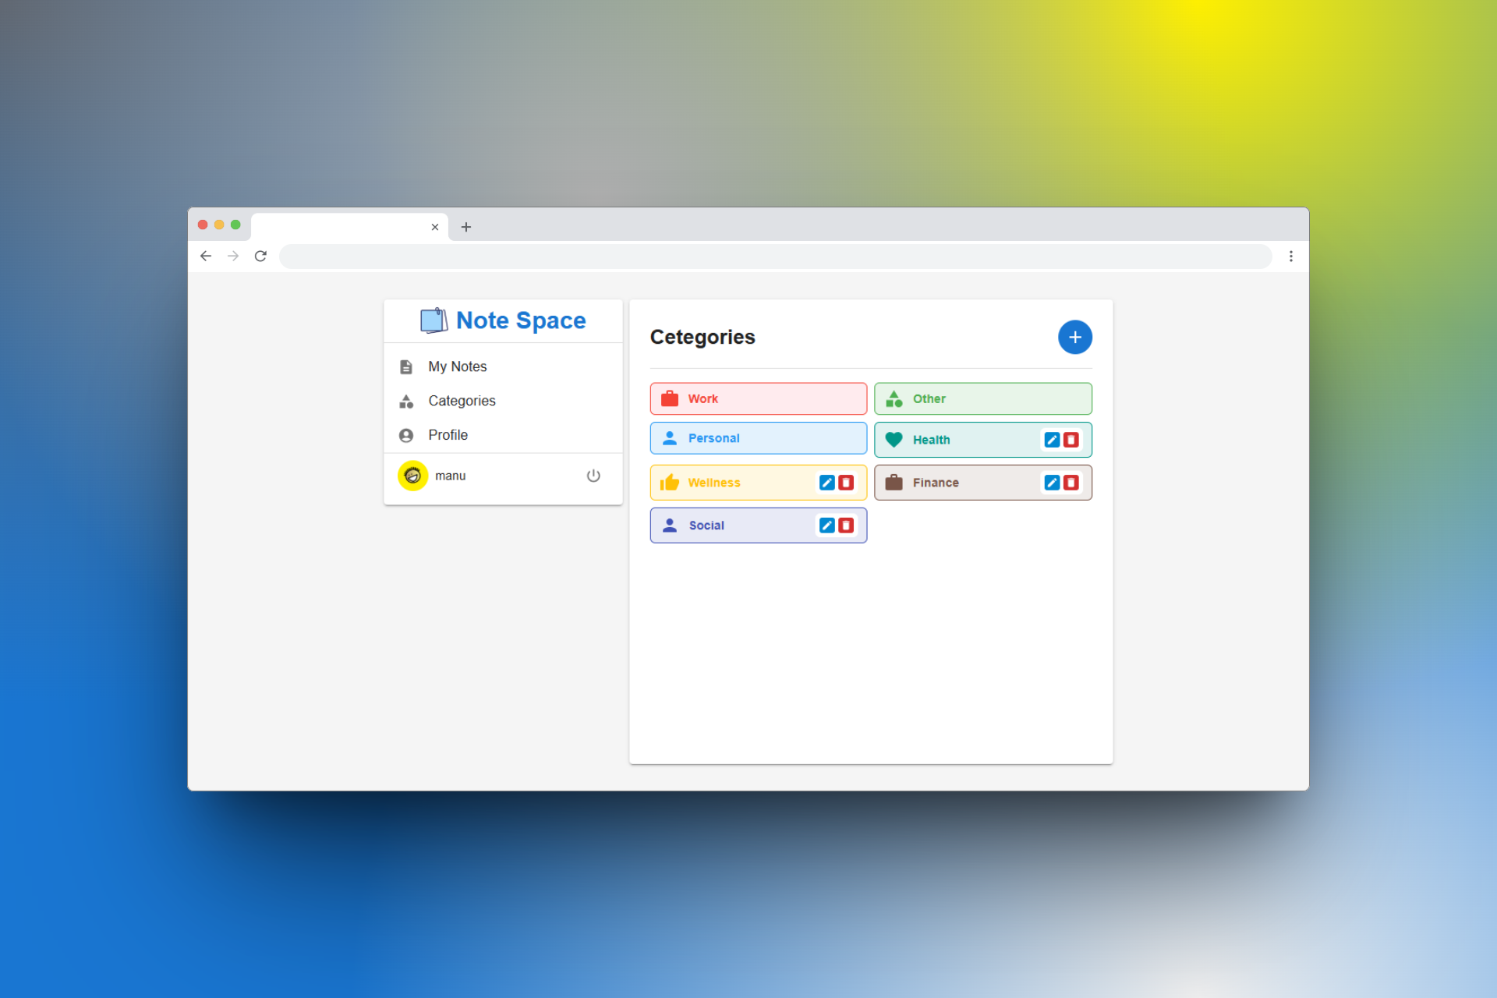Screen dimensions: 1497x998
Task: Reload the page with the refresh button
Action: [260, 256]
